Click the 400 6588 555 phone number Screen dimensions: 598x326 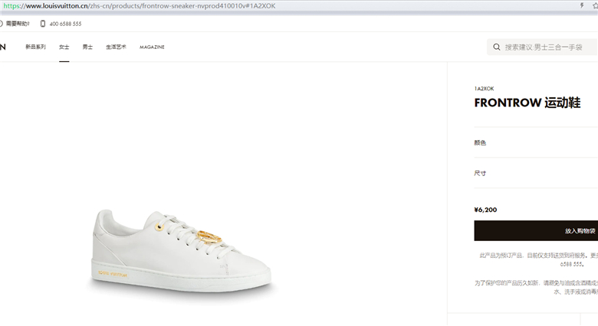pyautogui.click(x=66, y=24)
